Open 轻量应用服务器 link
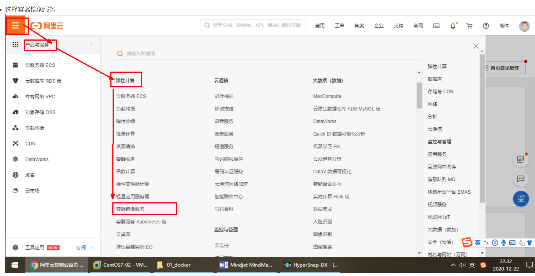 (132, 196)
